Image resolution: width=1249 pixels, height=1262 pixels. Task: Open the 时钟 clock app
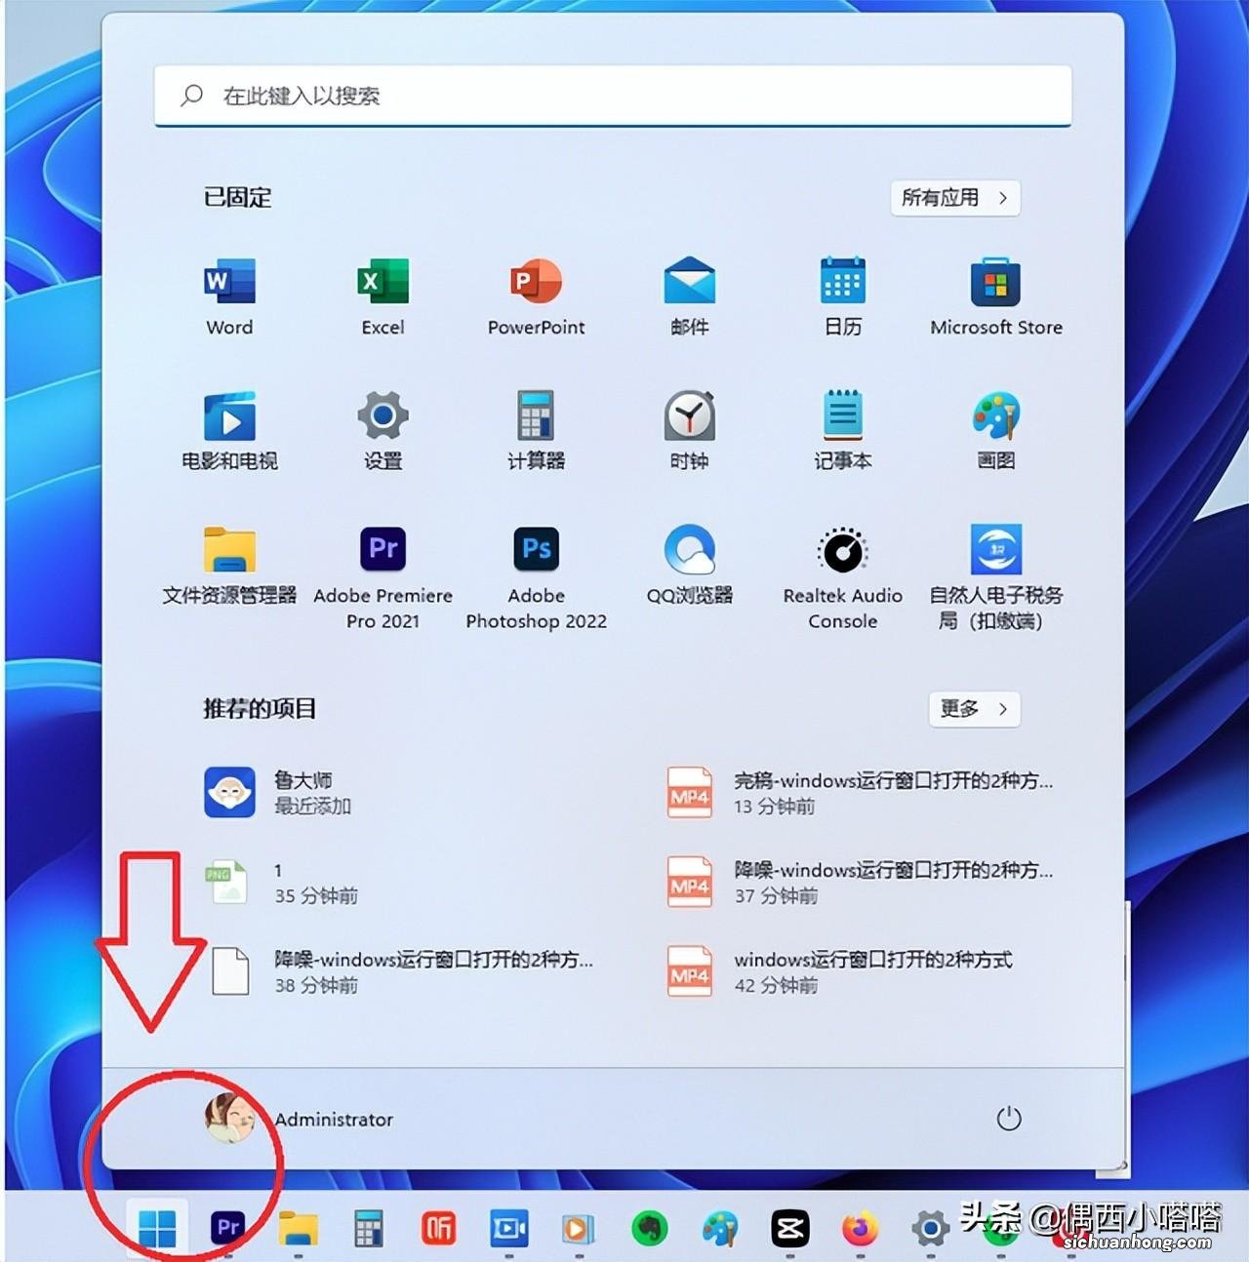(x=689, y=430)
